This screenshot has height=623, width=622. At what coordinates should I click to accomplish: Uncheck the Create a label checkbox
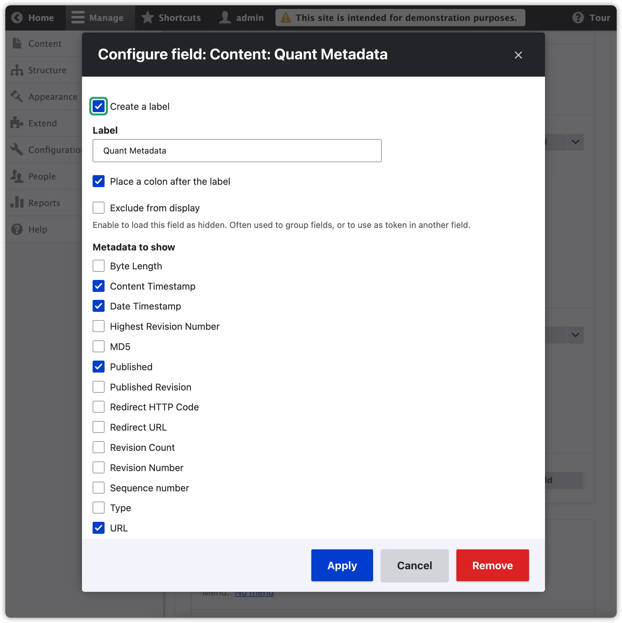[98, 106]
